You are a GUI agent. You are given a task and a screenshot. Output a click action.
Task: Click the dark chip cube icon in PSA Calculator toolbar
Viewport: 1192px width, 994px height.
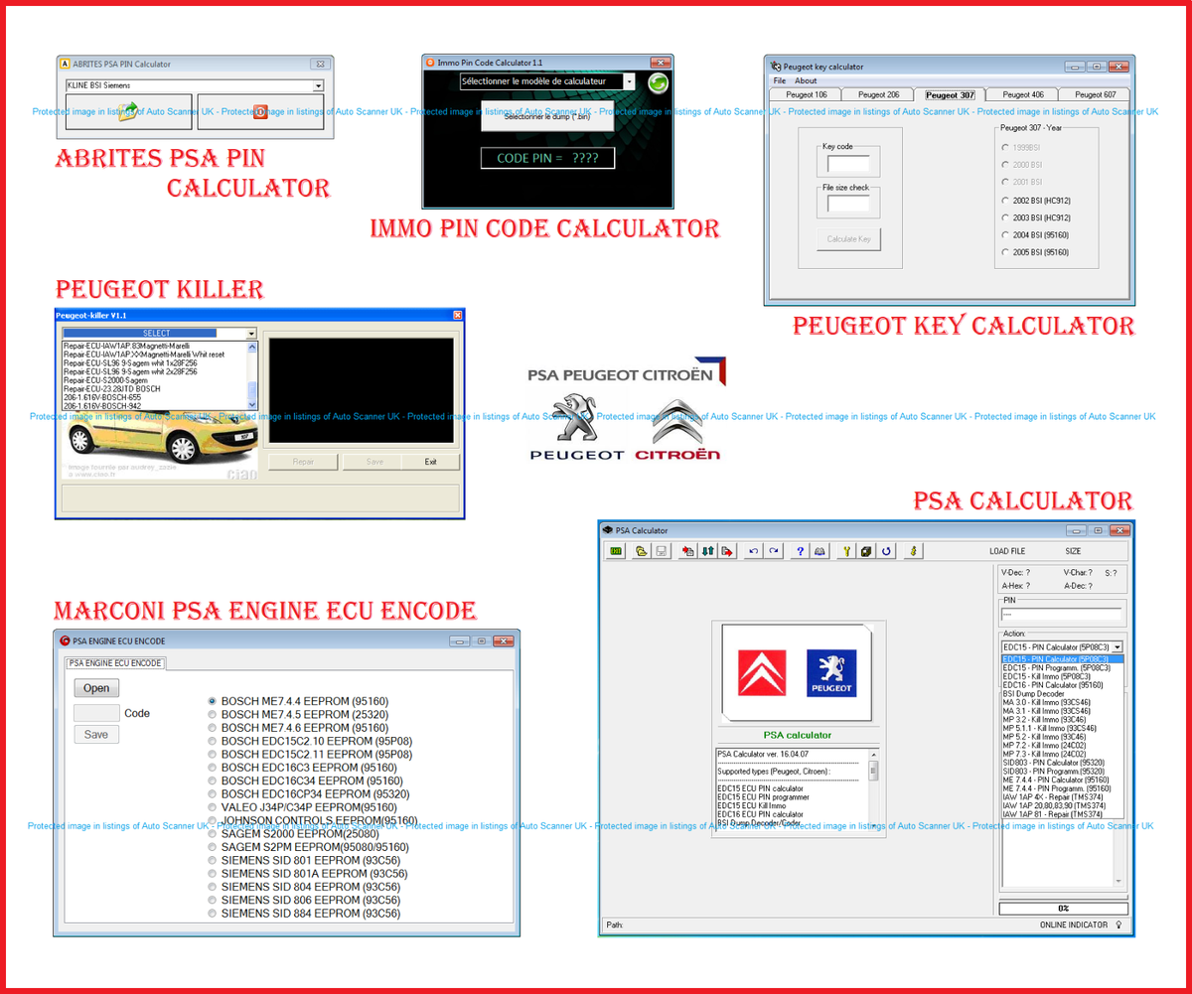coord(867,551)
